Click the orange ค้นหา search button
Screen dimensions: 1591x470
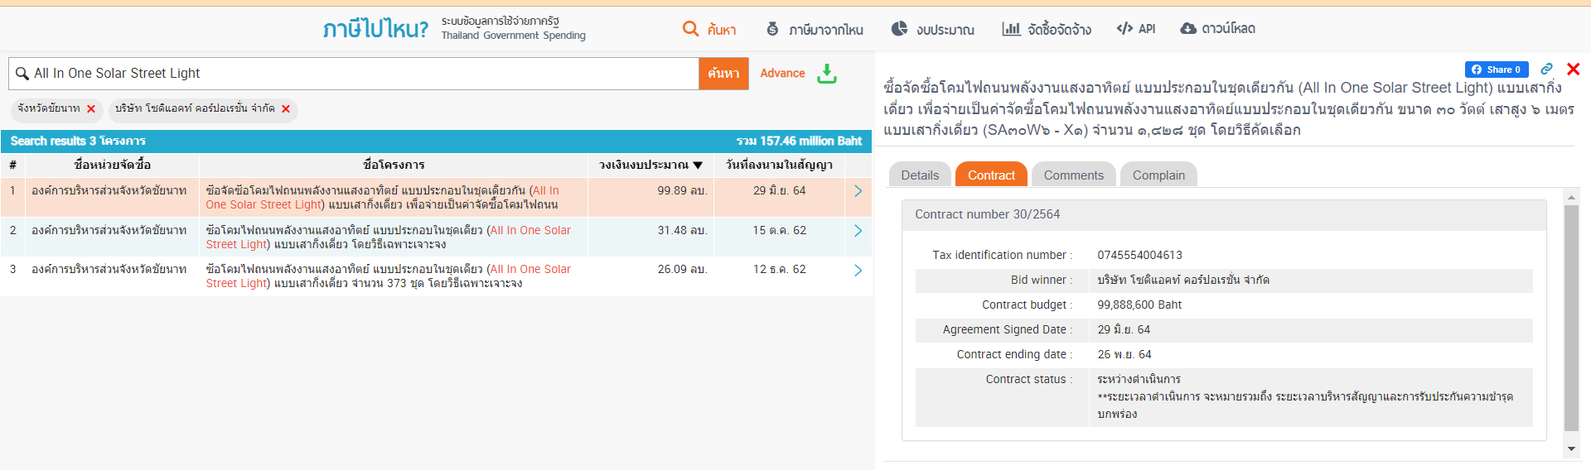tap(723, 74)
